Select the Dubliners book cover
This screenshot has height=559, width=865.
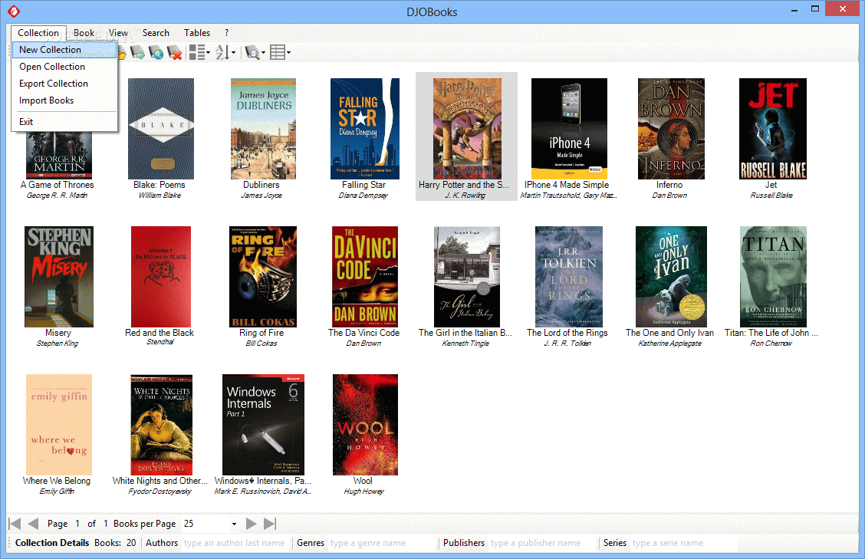coord(263,129)
